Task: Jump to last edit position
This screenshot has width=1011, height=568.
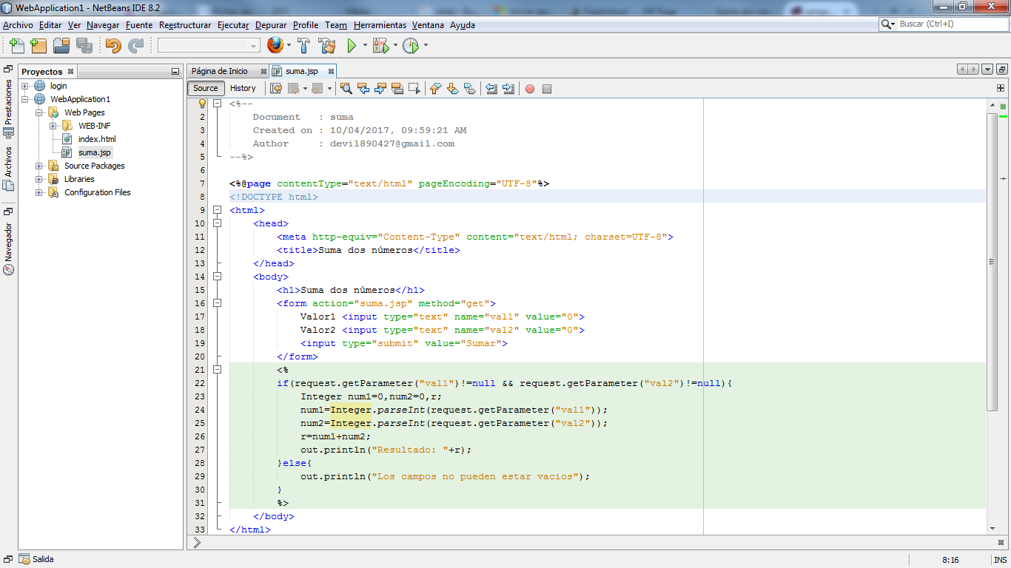Action: coord(276,88)
